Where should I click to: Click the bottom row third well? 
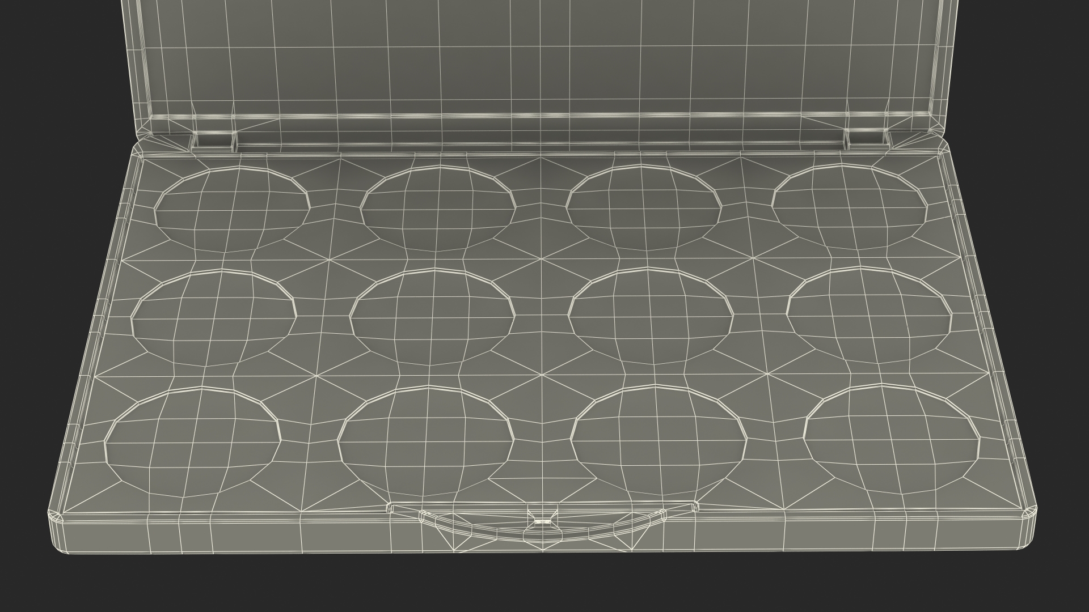pos(658,439)
